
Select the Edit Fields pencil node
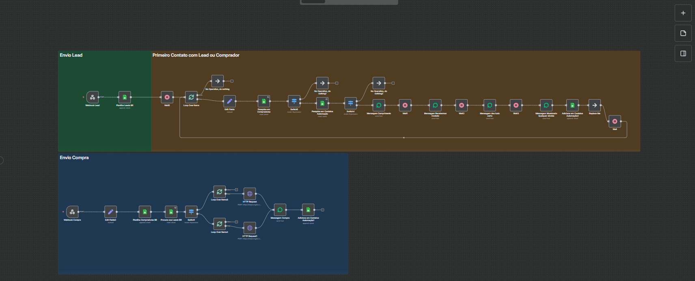[x=229, y=101]
